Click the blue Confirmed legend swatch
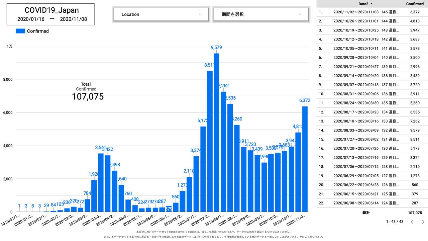The width and height of the screenshot is (428, 241). 20,31
